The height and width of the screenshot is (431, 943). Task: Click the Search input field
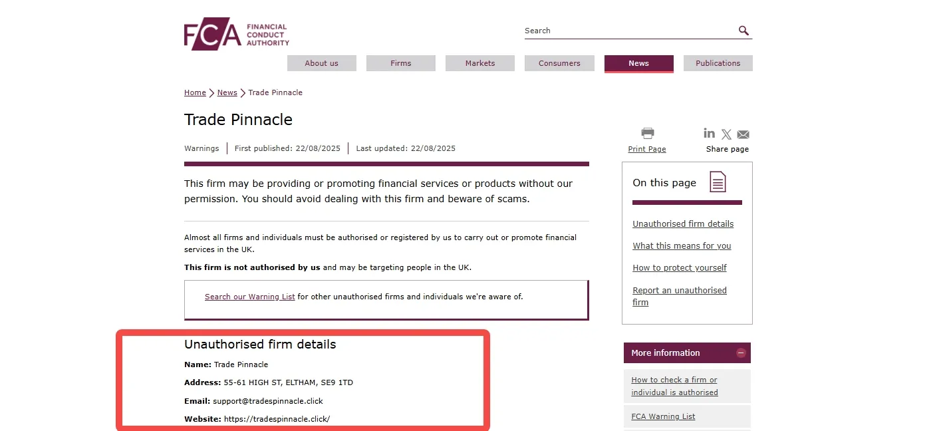(628, 31)
